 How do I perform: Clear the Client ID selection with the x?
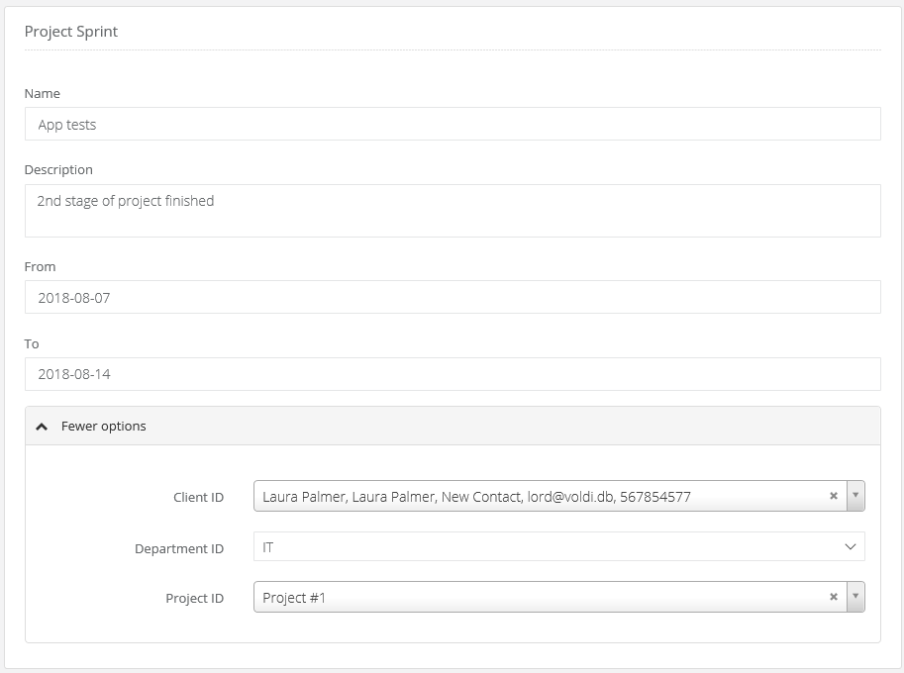pos(834,497)
